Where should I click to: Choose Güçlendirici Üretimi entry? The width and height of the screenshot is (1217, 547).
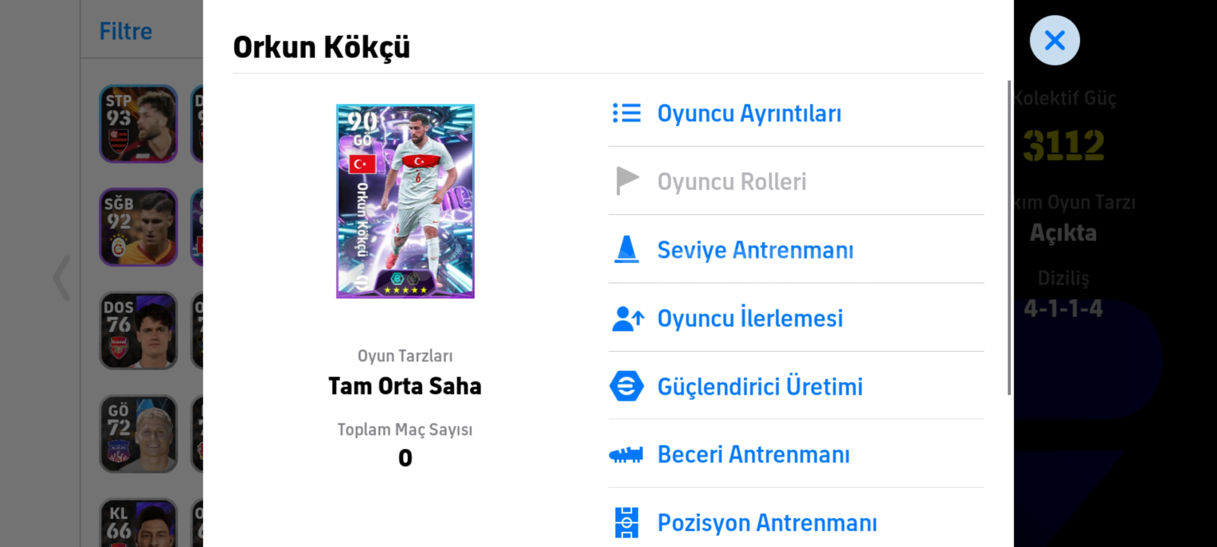pos(760,386)
